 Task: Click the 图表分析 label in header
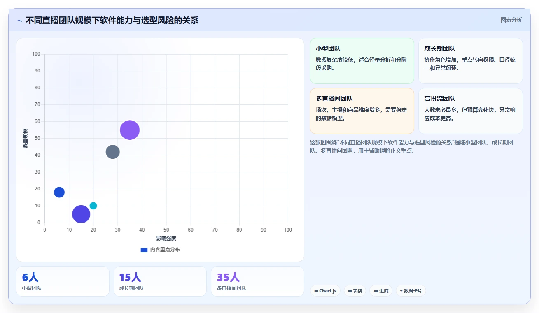coord(511,20)
